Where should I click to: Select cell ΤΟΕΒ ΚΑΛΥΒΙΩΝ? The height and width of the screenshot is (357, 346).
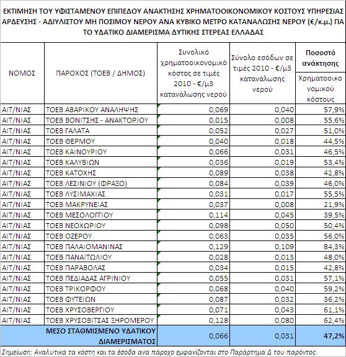pyautogui.click(x=100, y=162)
